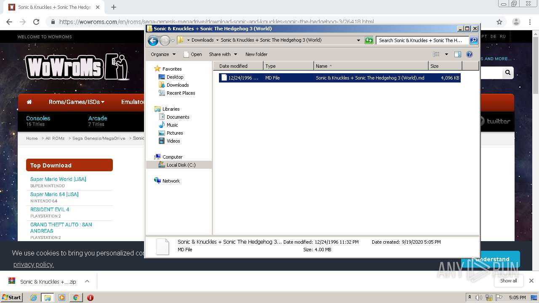
Task: Sort by Type column header
Action: pyautogui.click(x=289, y=66)
